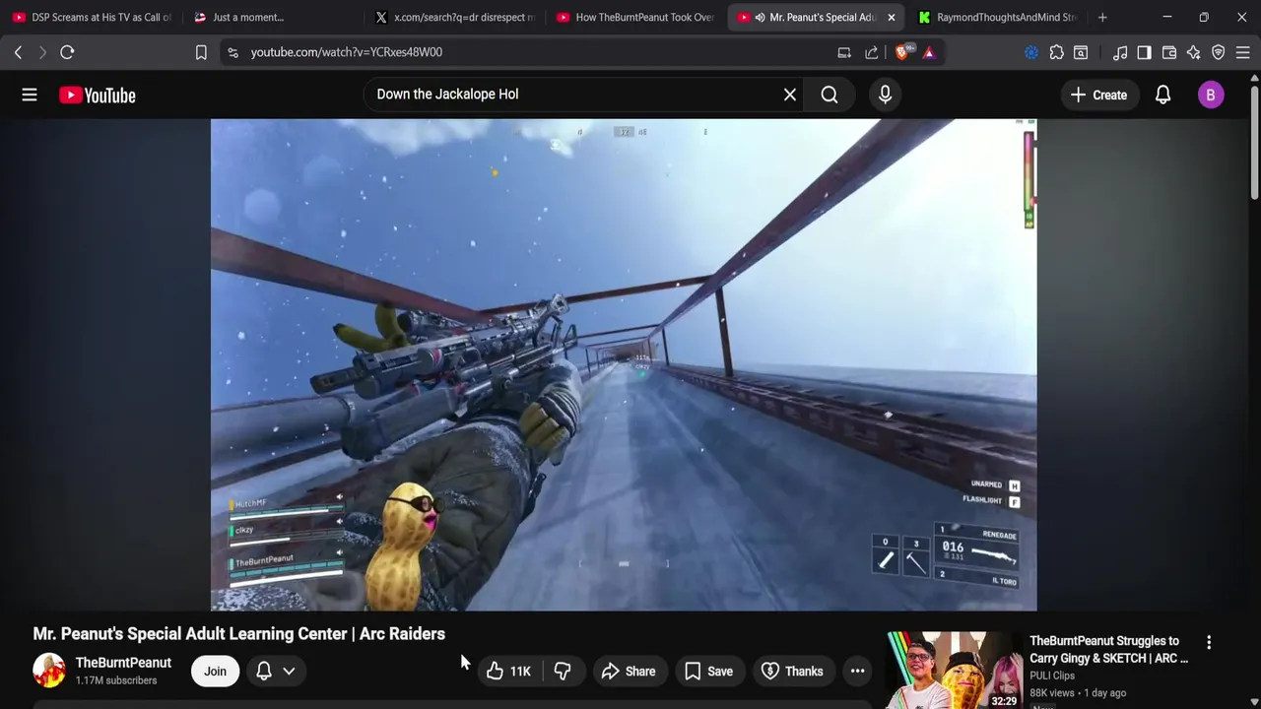
Task: Click the Create button
Action: (1098, 95)
